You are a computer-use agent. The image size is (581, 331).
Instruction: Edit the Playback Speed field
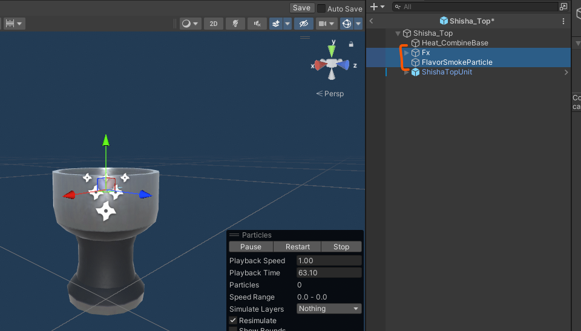[329, 261]
